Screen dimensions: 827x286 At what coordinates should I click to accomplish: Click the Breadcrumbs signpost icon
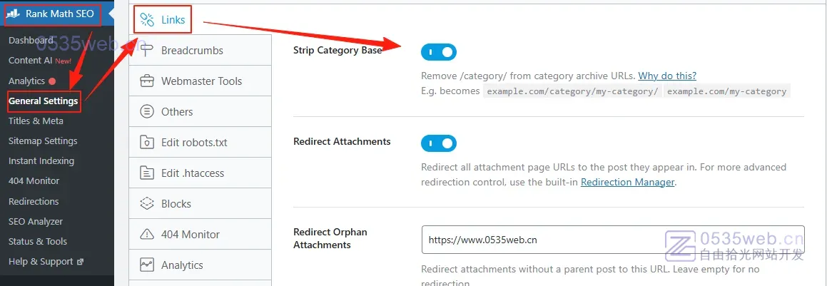[x=148, y=51]
